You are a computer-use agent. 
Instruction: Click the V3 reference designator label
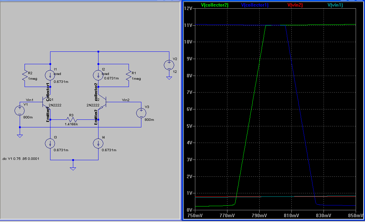[147, 107]
